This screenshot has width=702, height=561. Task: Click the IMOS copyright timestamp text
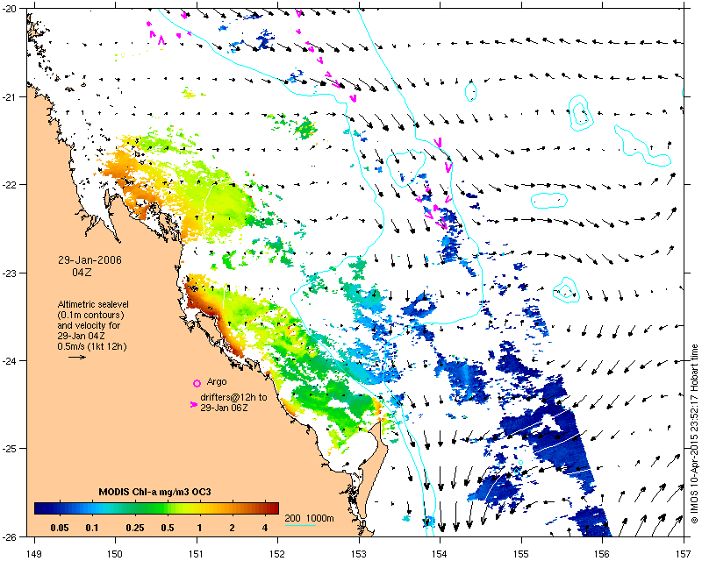694,434
